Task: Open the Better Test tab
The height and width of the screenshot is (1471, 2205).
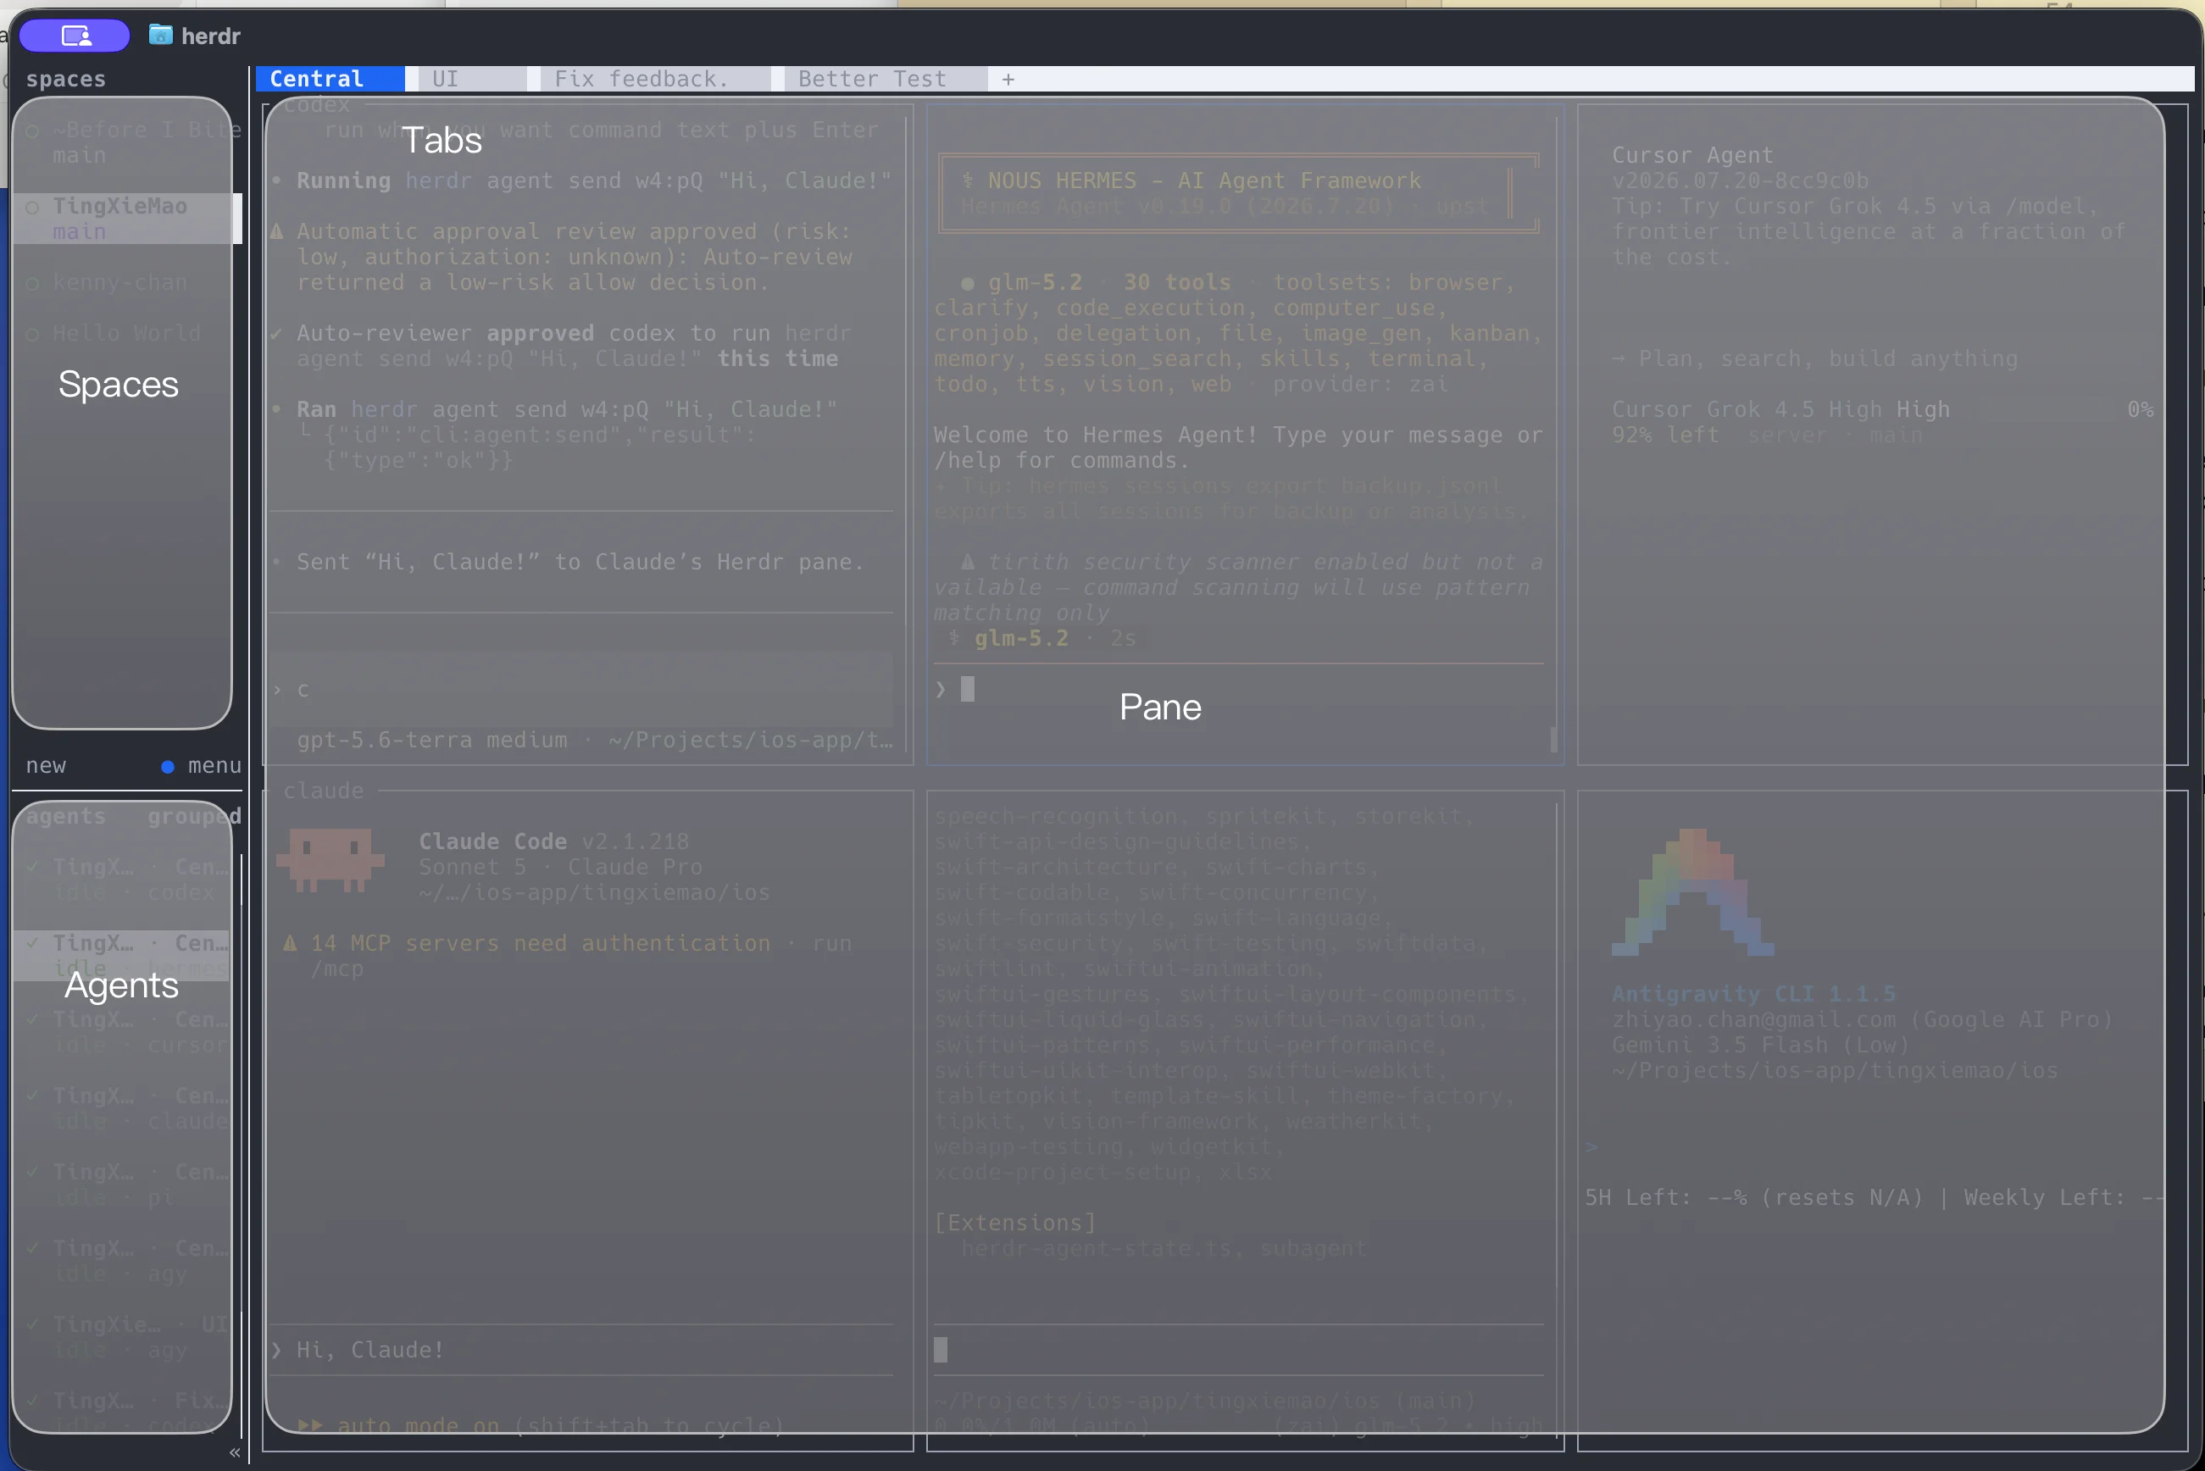Action: pyautogui.click(x=886, y=79)
